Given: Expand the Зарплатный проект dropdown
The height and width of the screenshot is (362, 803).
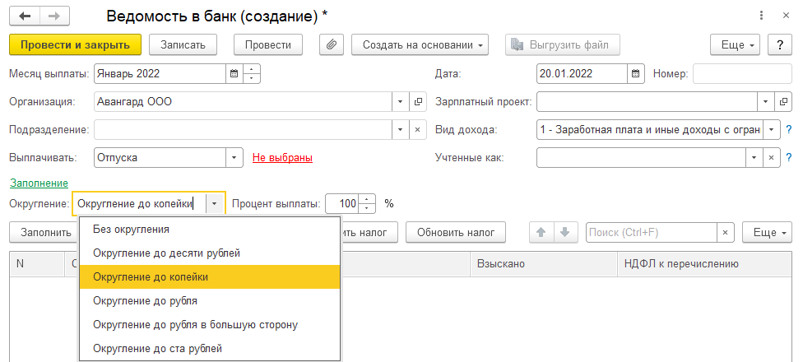Looking at the screenshot, I should pyautogui.click(x=765, y=102).
